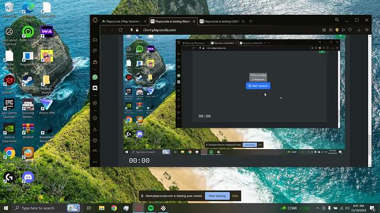Close the Playcocola | Play Session tab
Viewport: 380px width, 213px height.
(145, 21)
